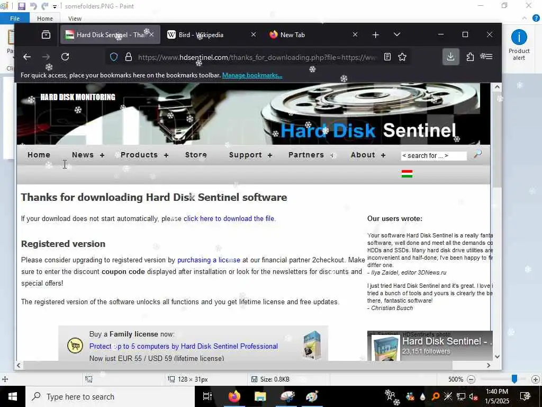The width and height of the screenshot is (542, 407).
Task: Open Protect up to 5 computers link
Action: [x=184, y=346]
